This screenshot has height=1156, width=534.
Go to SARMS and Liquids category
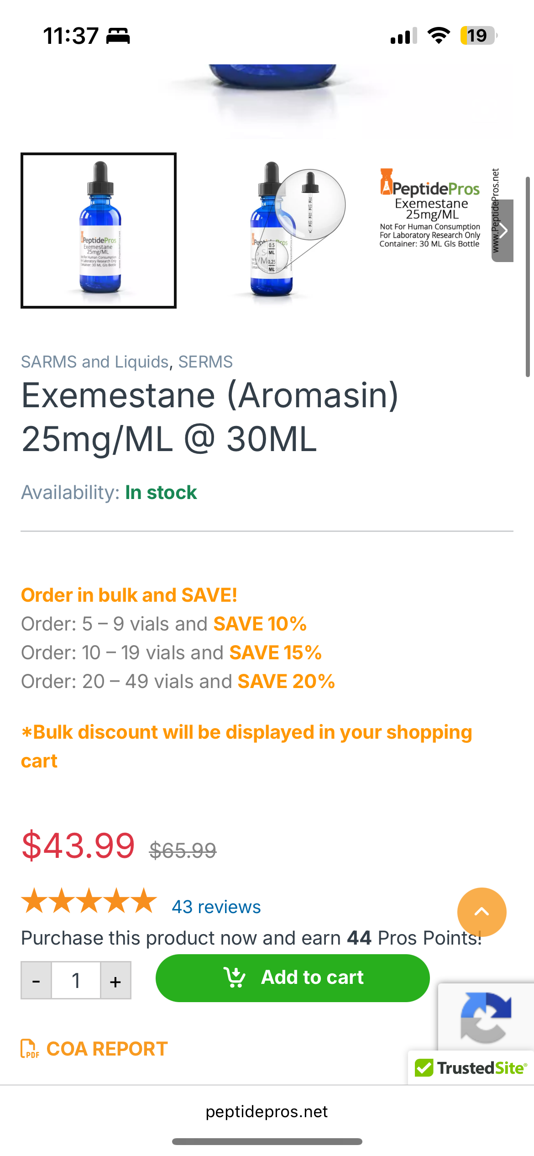point(95,362)
